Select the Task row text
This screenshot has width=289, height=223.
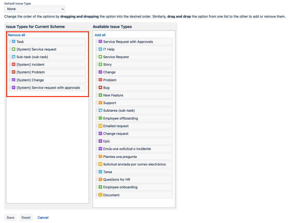pyautogui.click(x=20, y=42)
